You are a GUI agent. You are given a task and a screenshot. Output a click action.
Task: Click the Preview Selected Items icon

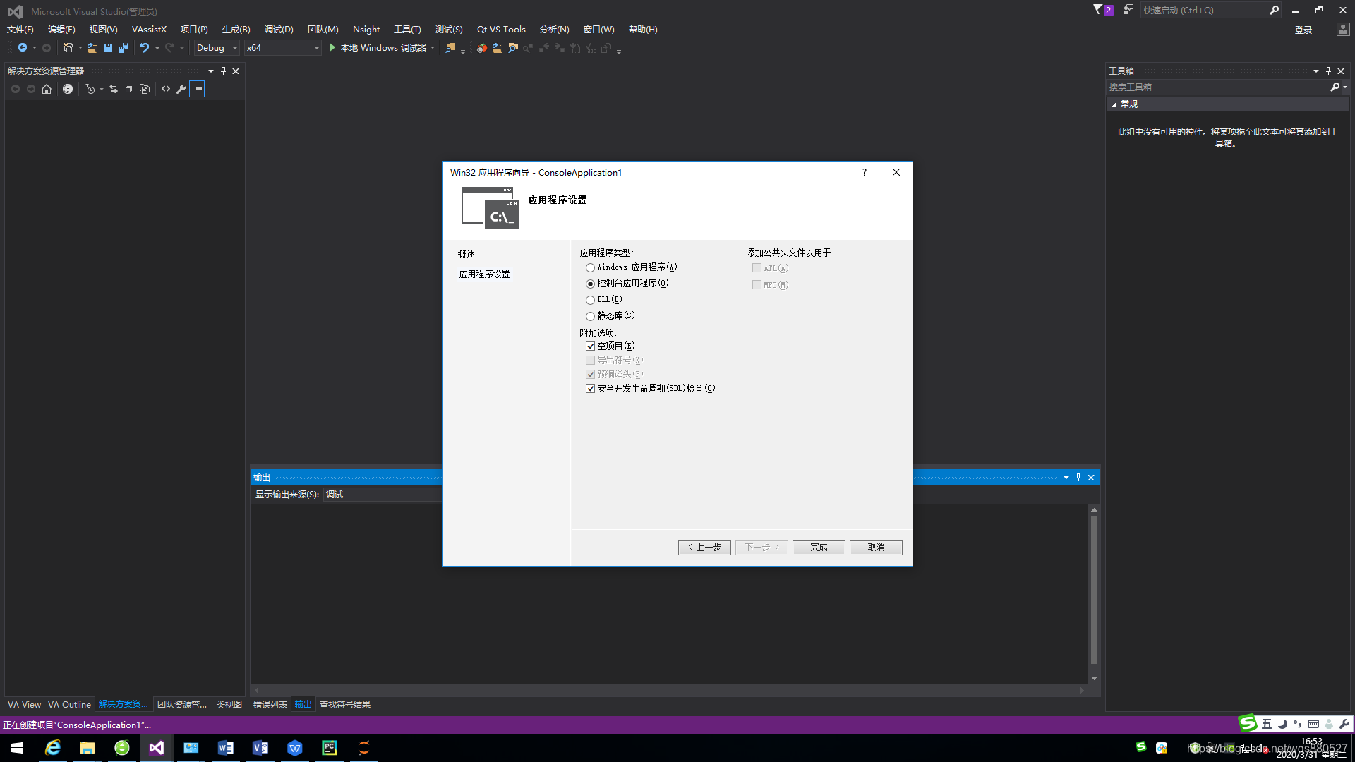(197, 89)
